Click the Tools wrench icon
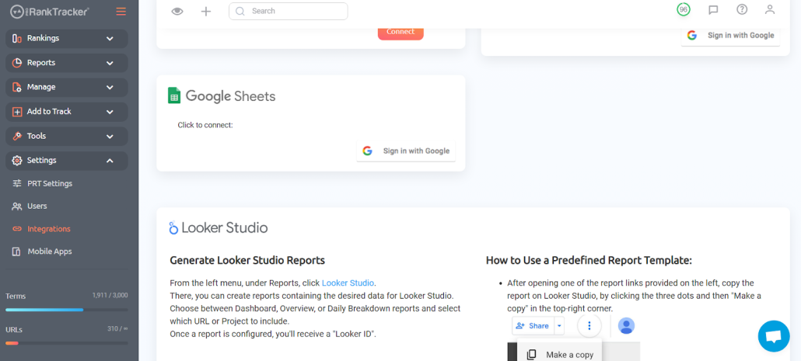This screenshot has width=801, height=361. pyautogui.click(x=17, y=136)
